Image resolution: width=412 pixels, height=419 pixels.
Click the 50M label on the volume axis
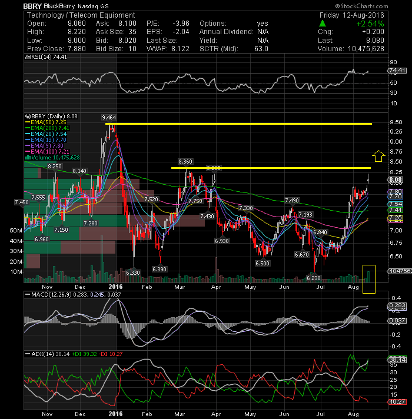tap(16, 230)
